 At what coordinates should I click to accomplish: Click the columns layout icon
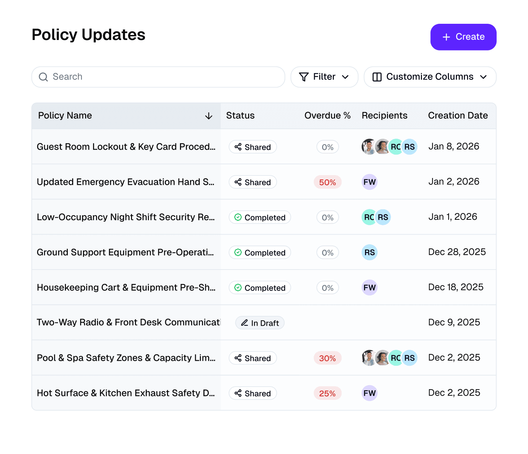377,77
